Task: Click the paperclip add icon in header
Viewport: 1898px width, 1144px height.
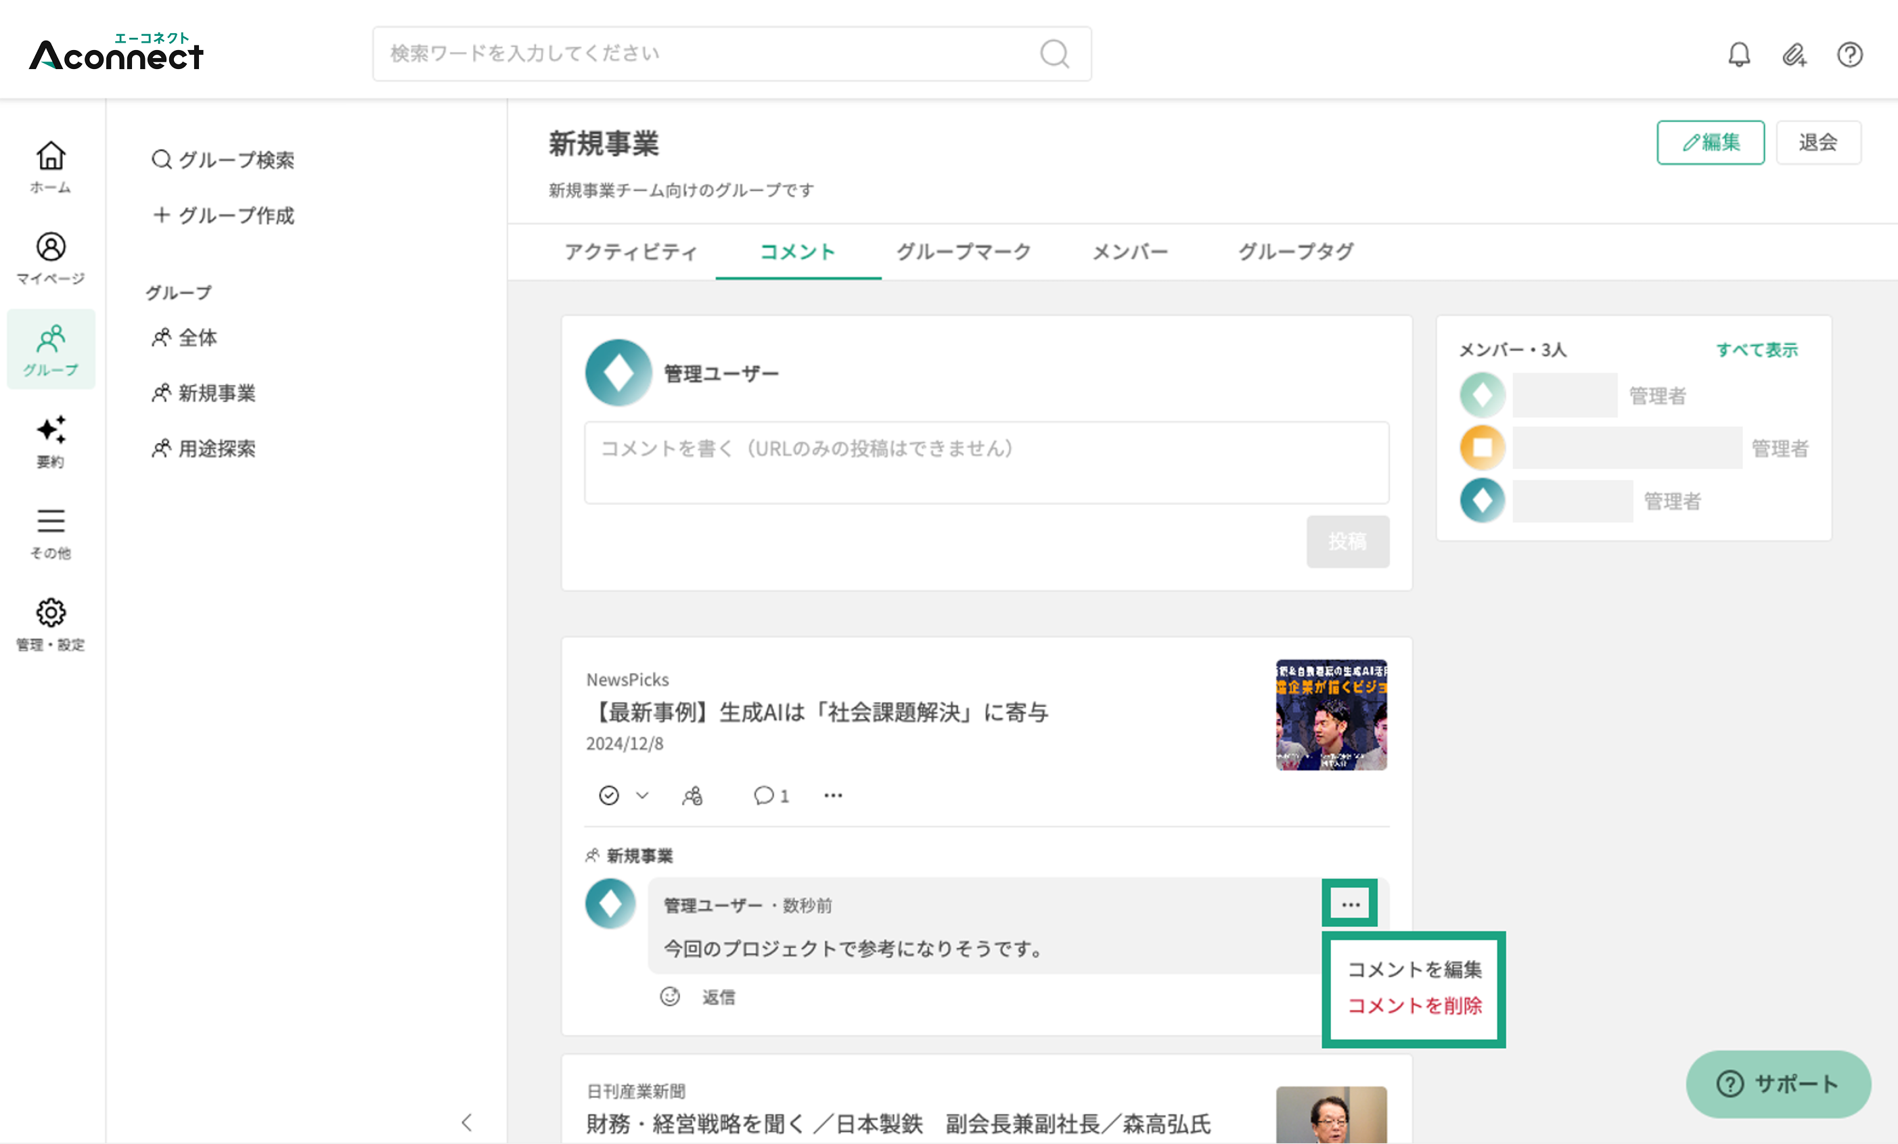Action: pyautogui.click(x=1794, y=54)
